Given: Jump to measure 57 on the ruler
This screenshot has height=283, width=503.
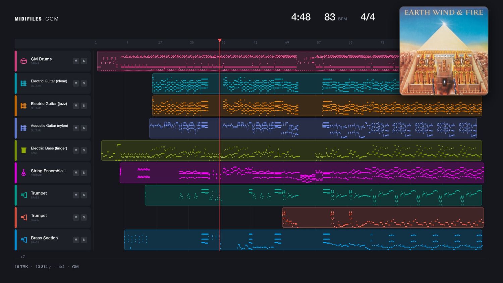Looking at the screenshot, I should [x=319, y=43].
